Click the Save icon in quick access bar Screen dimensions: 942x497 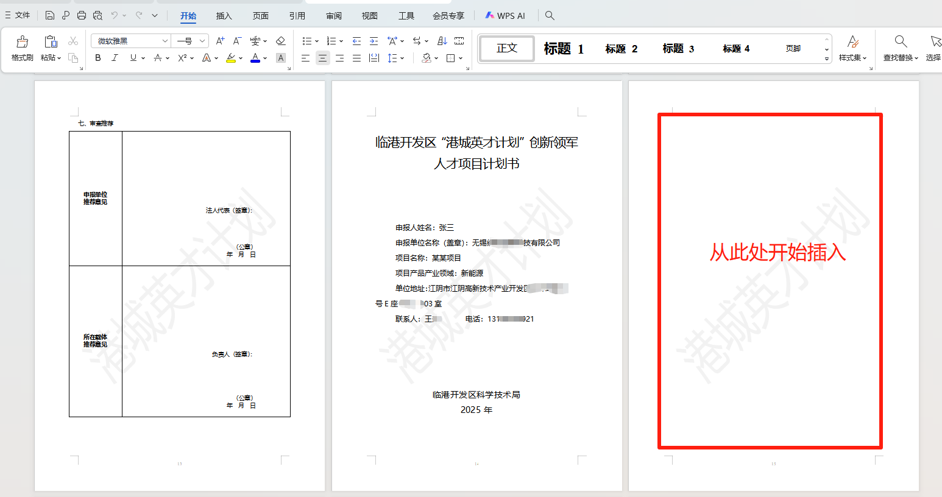(x=50, y=16)
